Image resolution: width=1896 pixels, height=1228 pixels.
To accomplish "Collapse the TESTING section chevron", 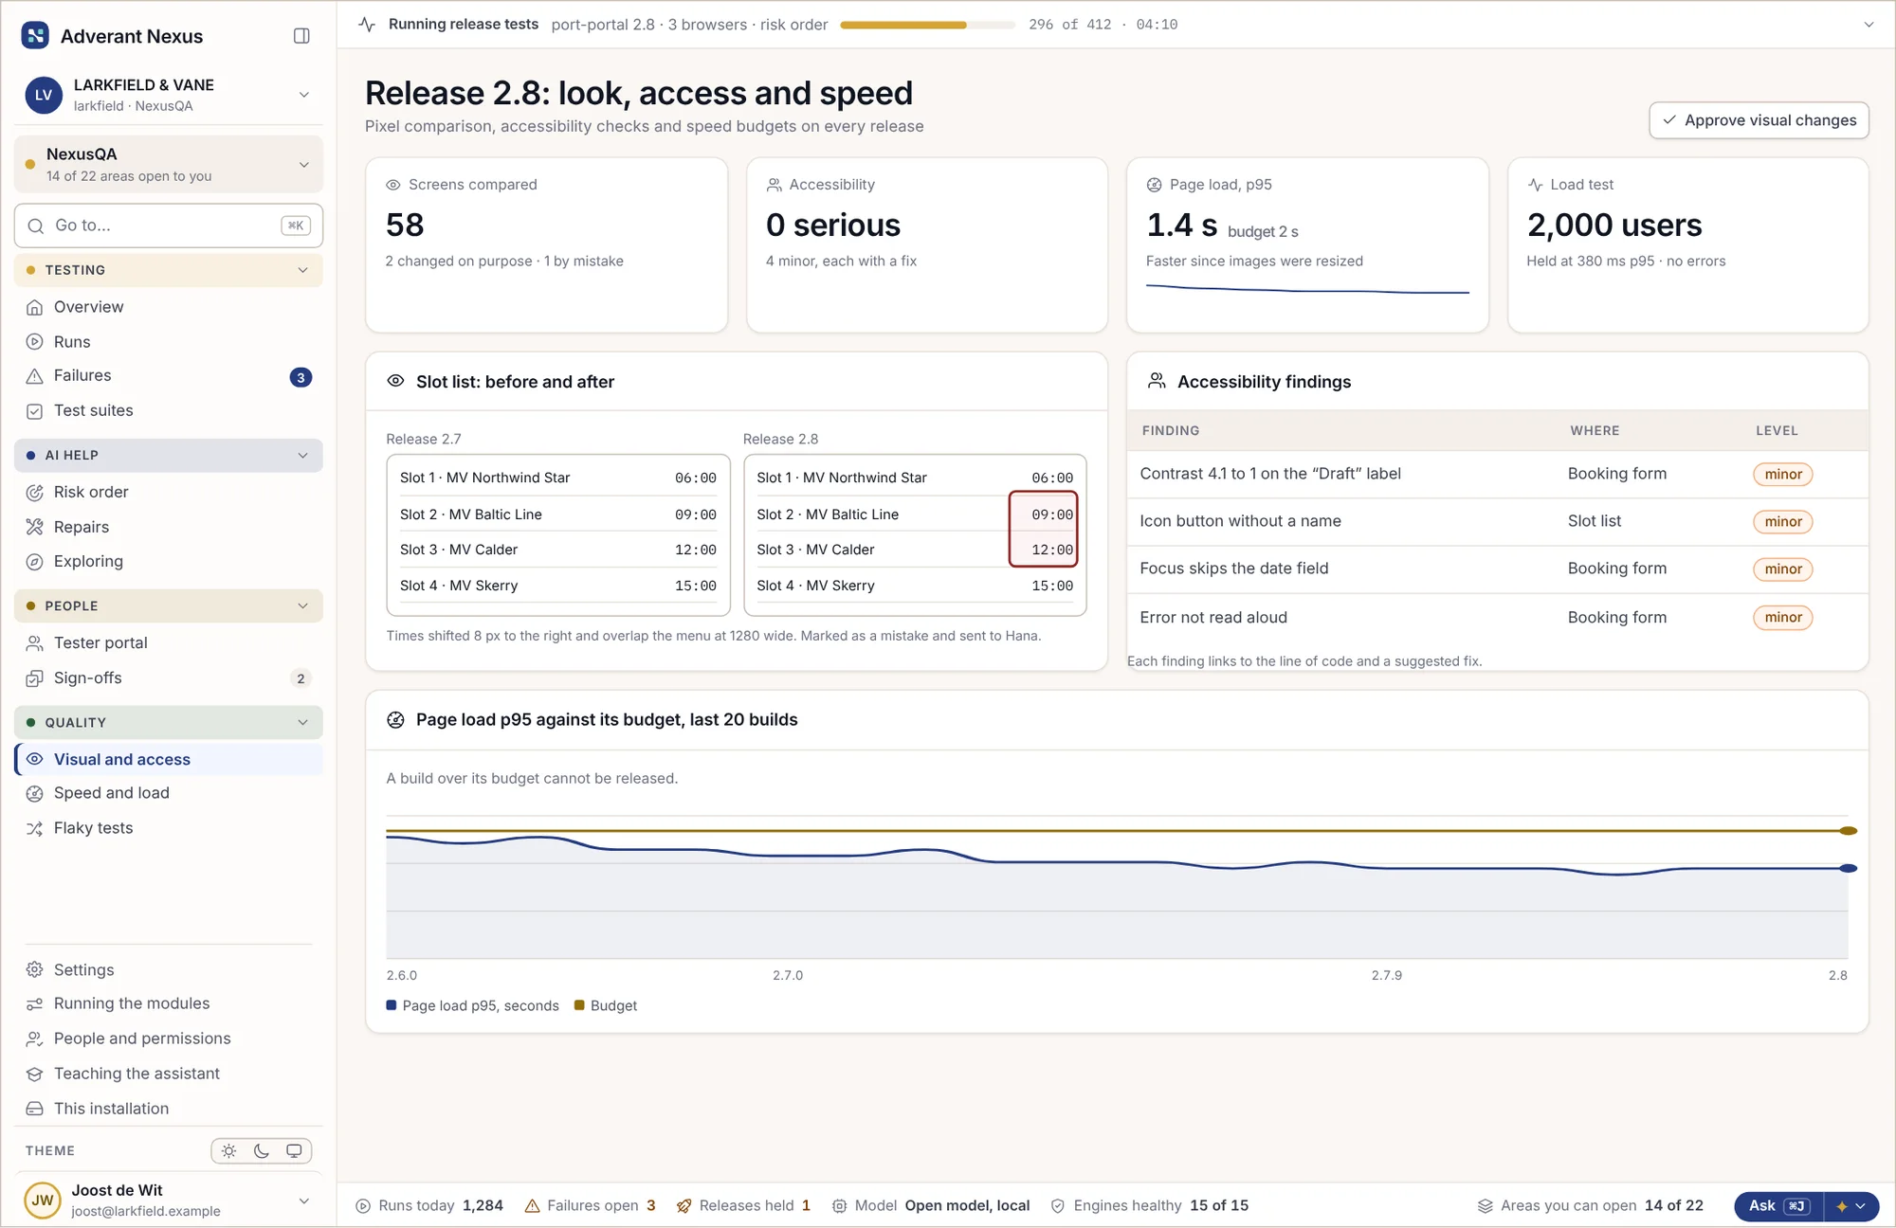I will [302, 270].
